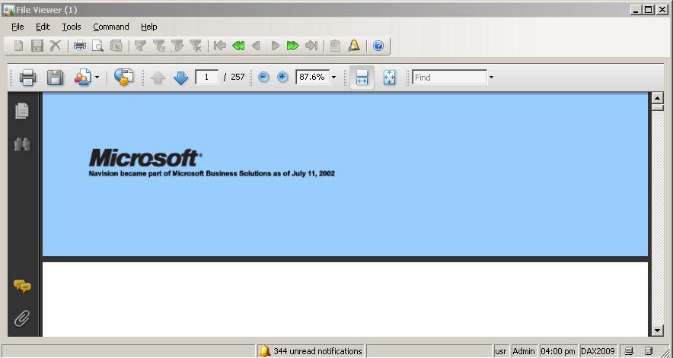Click the Navision became part of Microsoft text

212,173
